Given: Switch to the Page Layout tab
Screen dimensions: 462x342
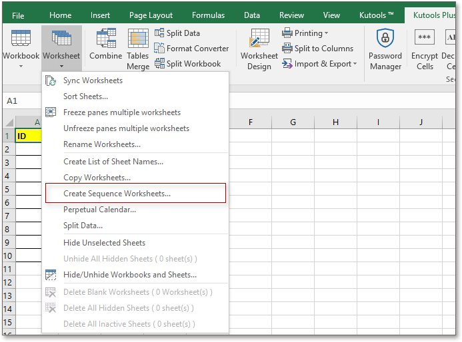Looking at the screenshot, I should [151, 15].
